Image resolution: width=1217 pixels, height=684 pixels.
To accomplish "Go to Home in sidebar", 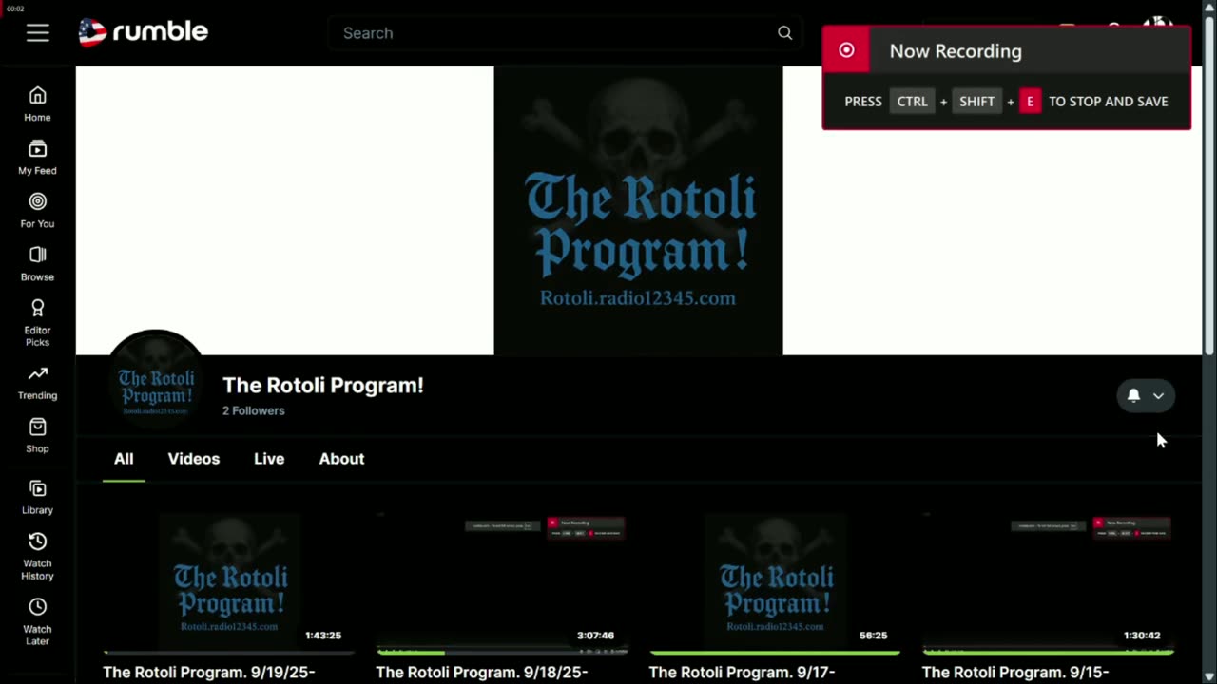I will [37, 104].
